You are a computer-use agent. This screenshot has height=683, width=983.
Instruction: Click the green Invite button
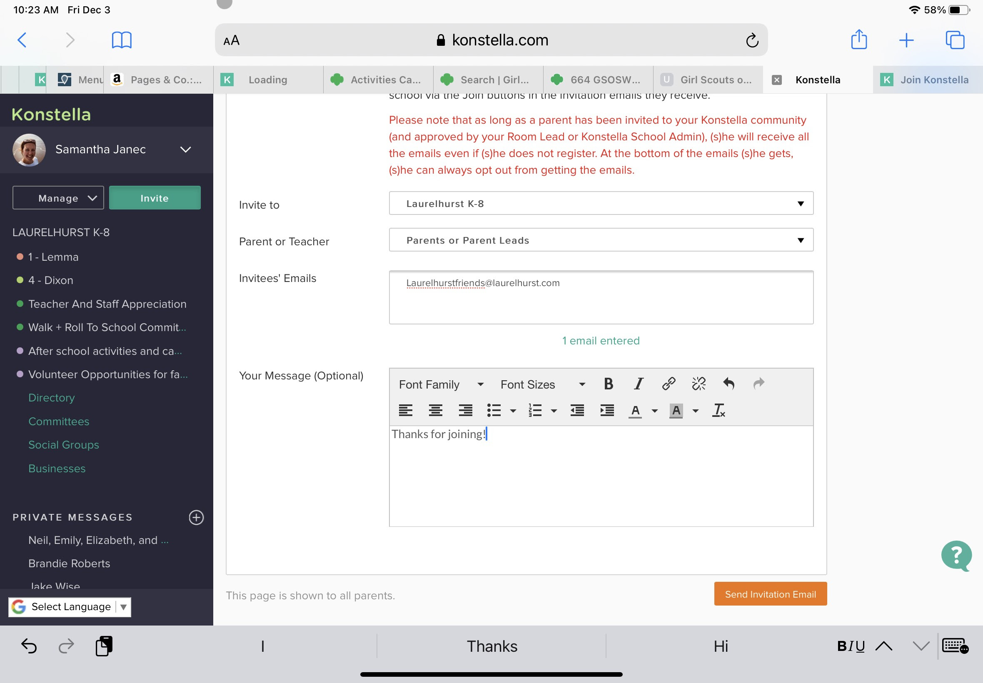[x=155, y=198]
